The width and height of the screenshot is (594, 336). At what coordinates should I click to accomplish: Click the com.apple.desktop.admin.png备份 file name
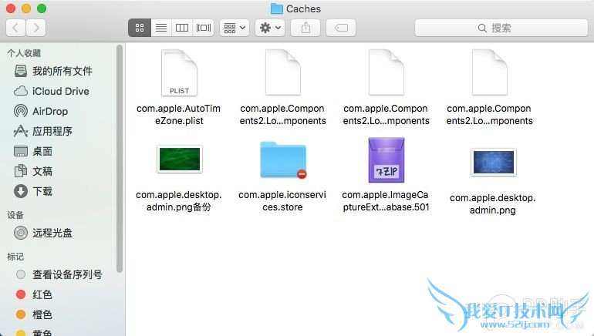tap(179, 201)
